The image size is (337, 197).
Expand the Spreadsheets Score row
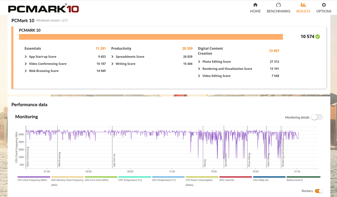(x=152, y=56)
